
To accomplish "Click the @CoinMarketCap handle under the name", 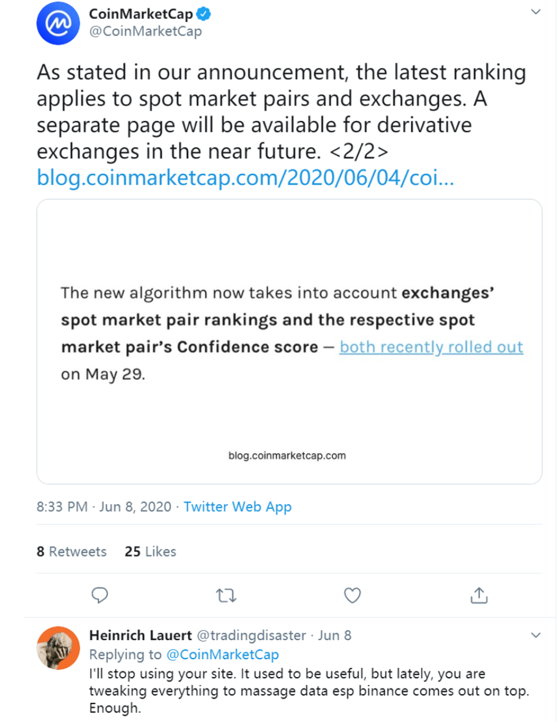I will tap(145, 32).
